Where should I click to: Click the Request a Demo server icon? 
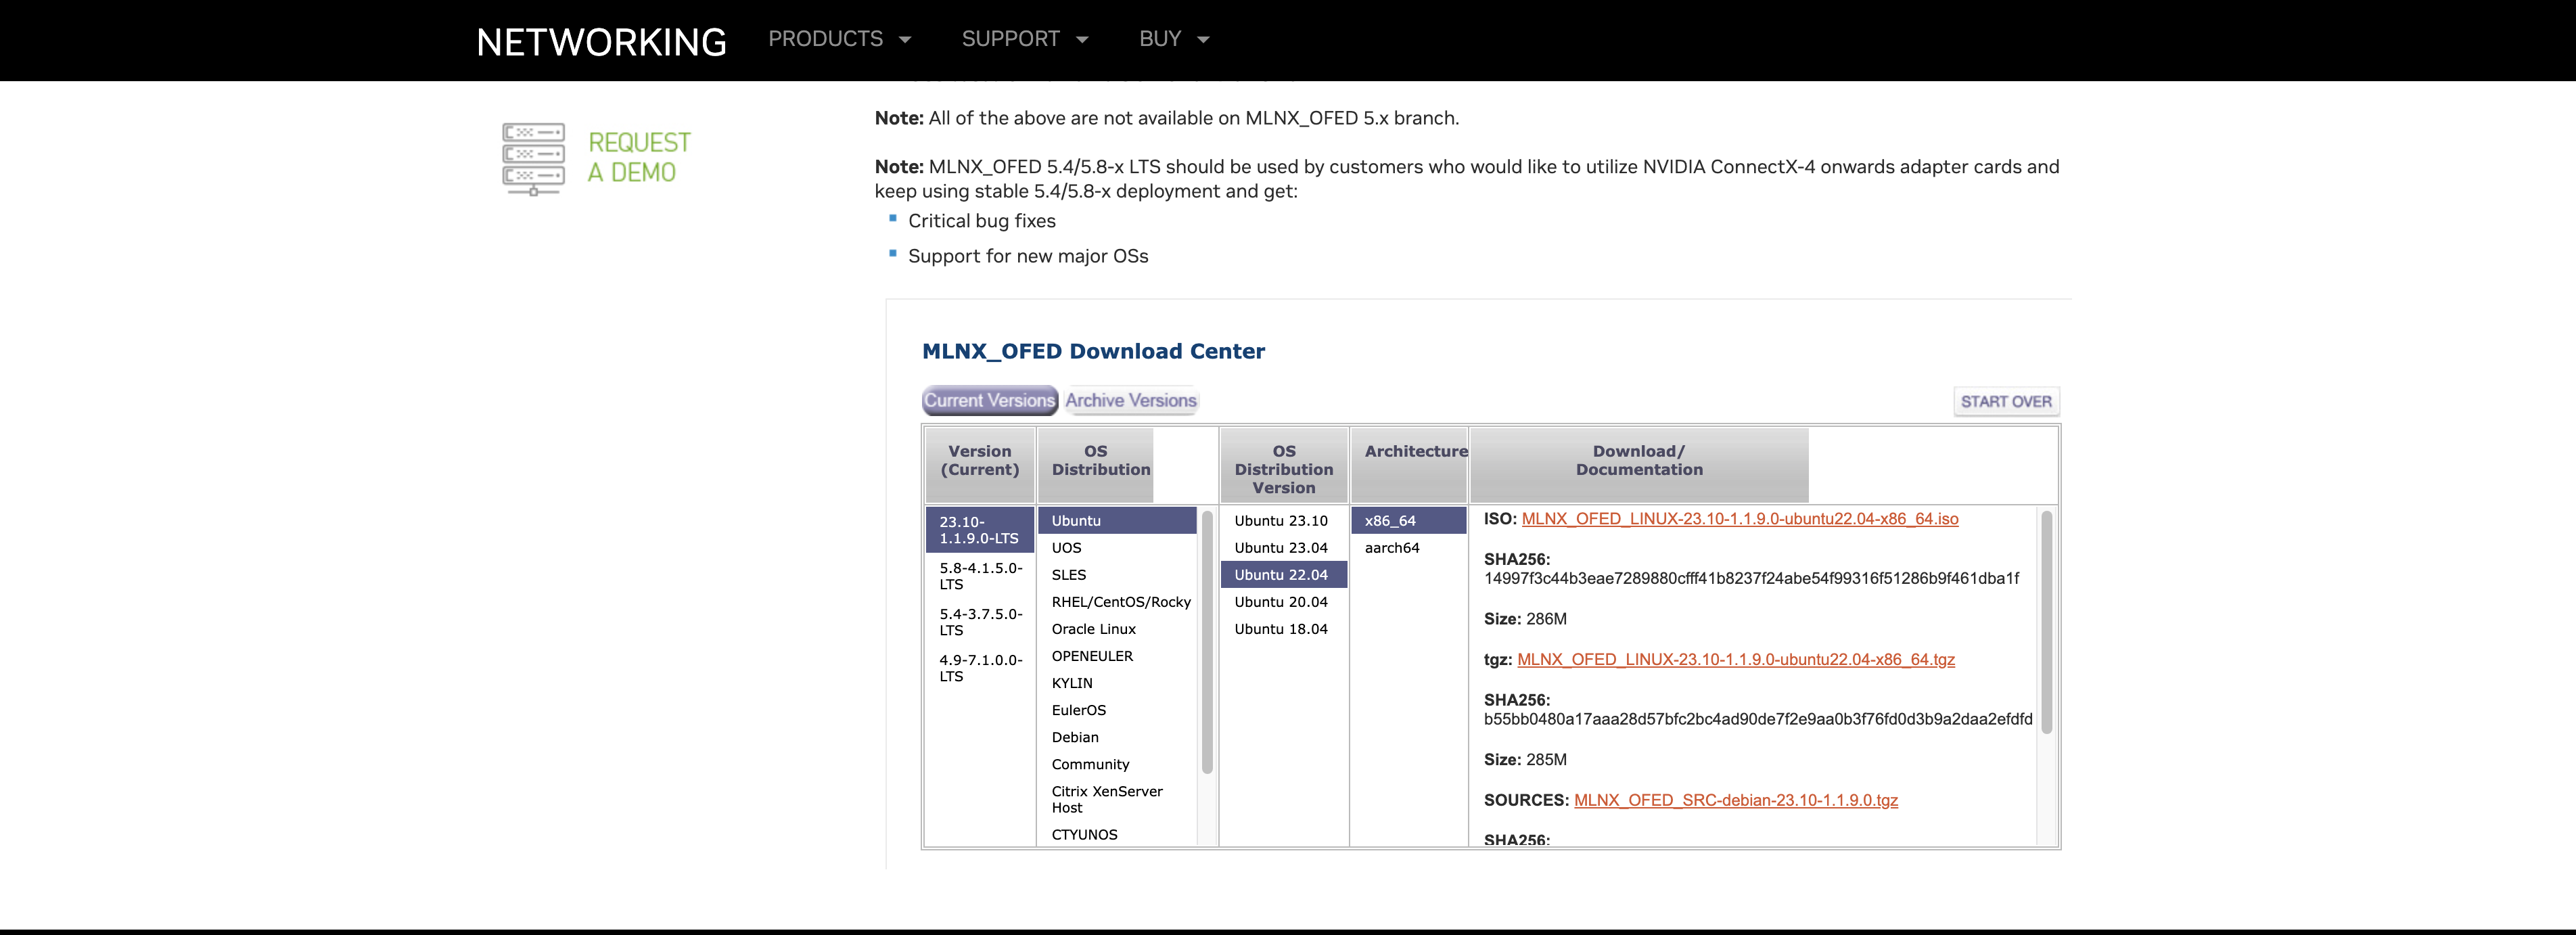(533, 158)
